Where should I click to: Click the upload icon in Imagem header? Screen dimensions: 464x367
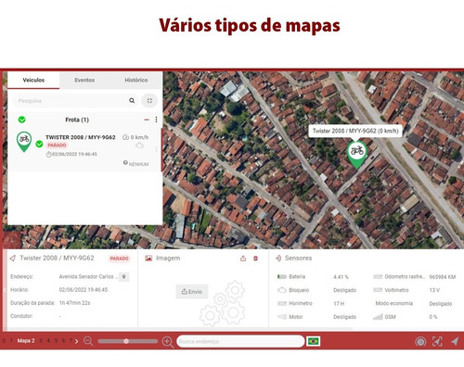[243, 259]
